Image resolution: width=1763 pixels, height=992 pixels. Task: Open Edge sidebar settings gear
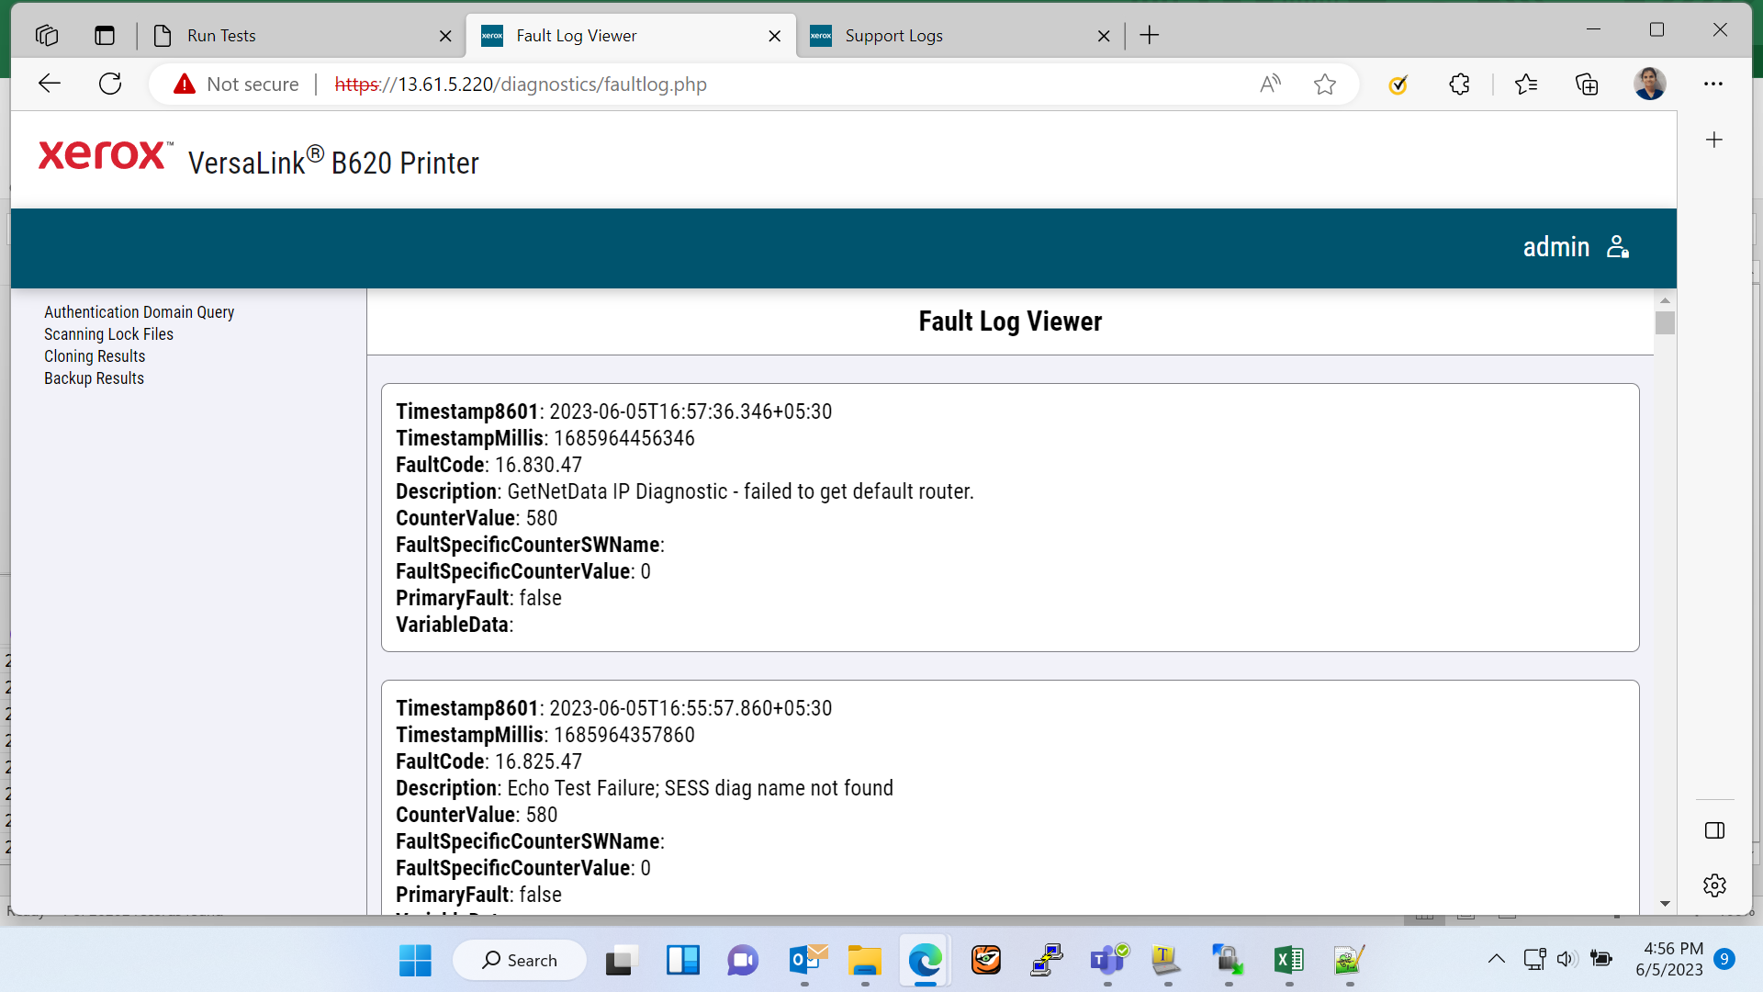1714,885
